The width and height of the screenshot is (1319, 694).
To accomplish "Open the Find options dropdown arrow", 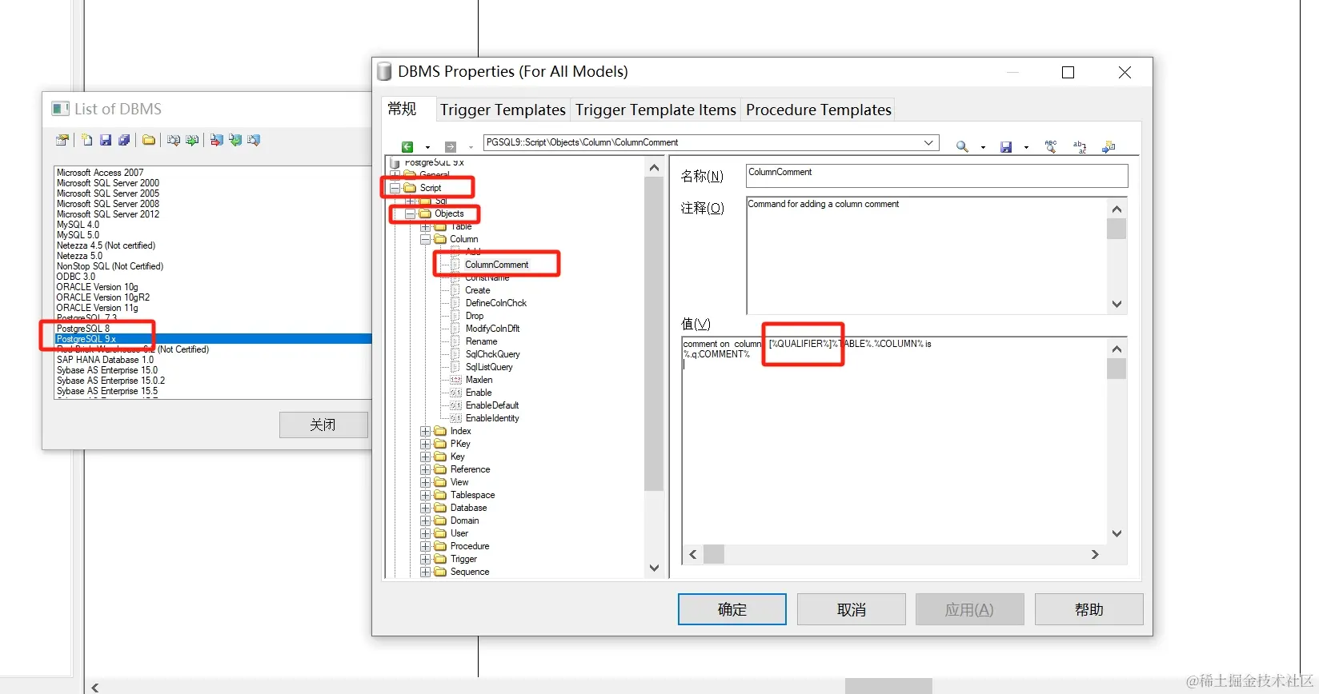I will [983, 147].
